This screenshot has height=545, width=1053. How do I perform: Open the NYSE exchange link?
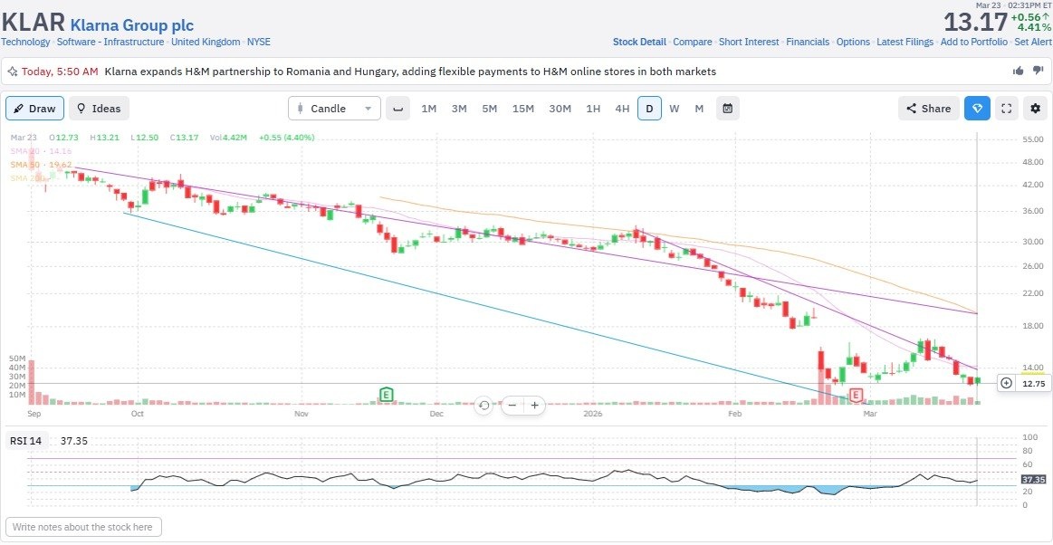259,42
